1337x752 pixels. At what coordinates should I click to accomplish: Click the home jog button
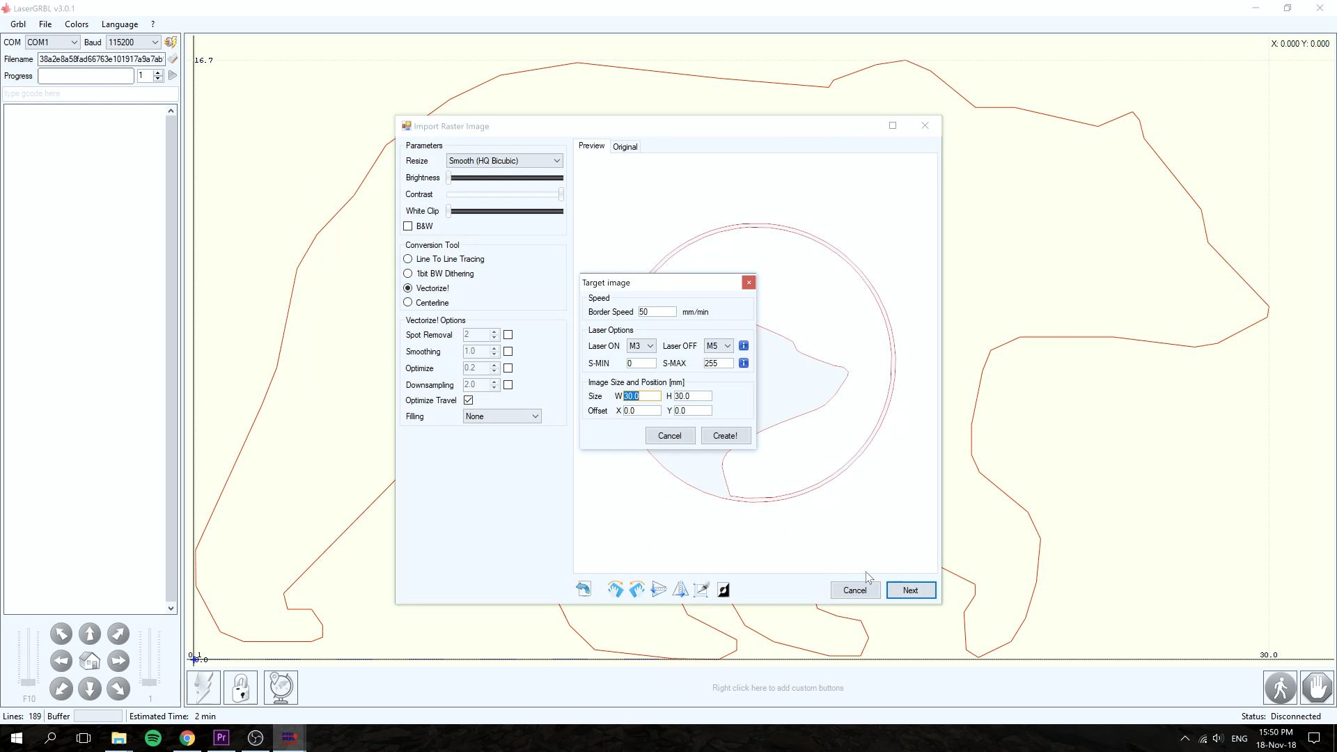point(90,661)
